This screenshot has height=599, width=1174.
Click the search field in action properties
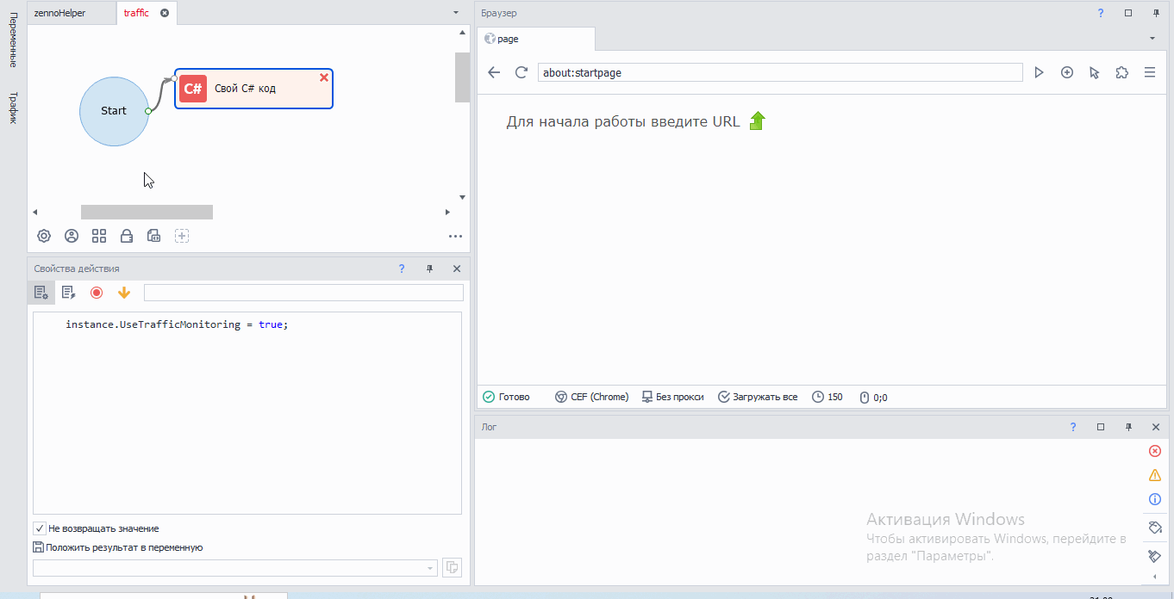click(303, 293)
